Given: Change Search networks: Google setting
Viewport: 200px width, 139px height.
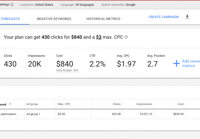Looking at the screenshot, I should [x=118, y=5].
